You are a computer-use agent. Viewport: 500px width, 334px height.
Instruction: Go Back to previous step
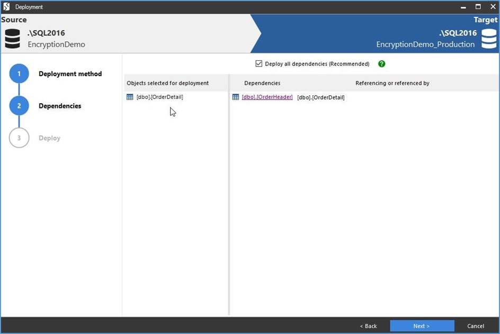(x=368, y=326)
